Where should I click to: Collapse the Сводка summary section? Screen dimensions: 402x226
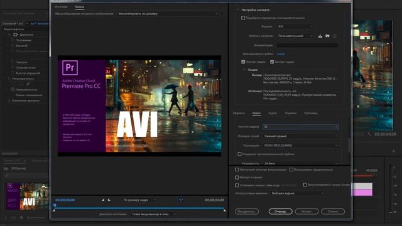tap(244, 70)
